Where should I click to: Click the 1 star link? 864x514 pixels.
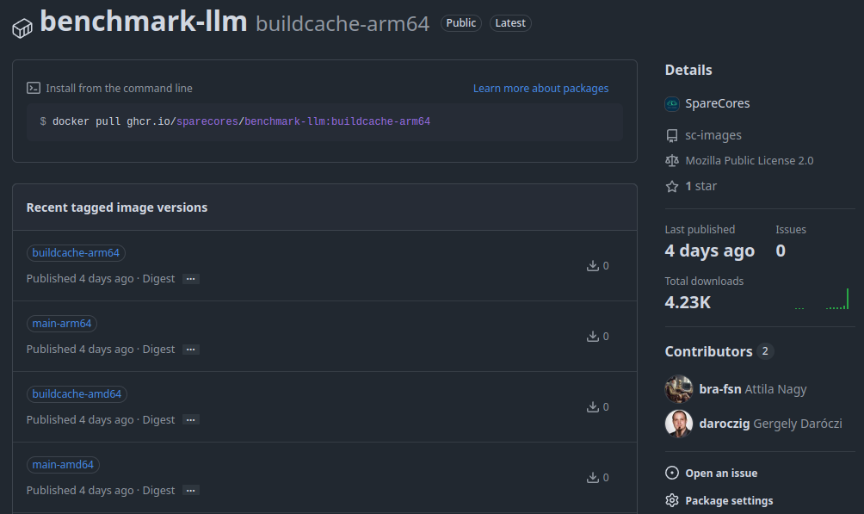click(700, 187)
